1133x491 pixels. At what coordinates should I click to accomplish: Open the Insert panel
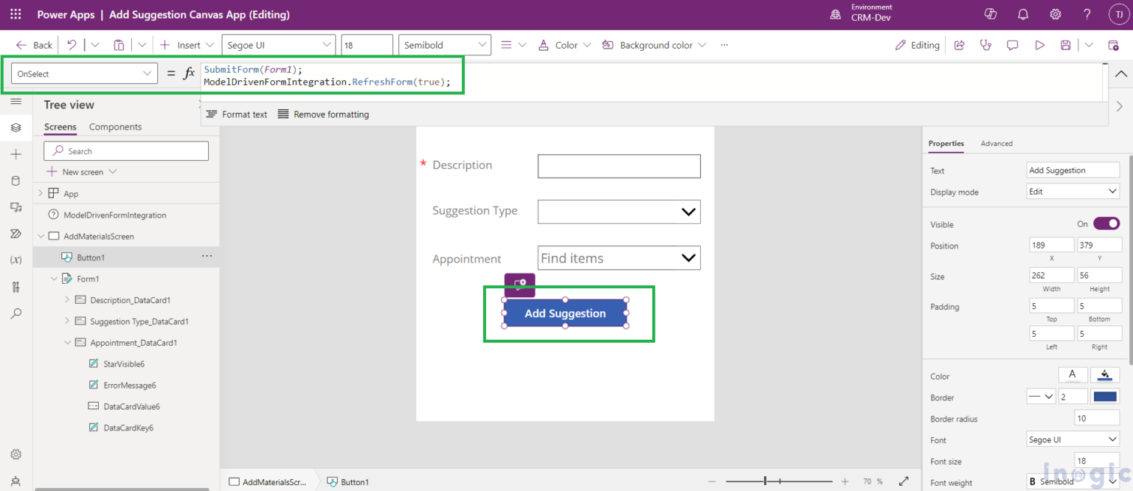point(15,154)
